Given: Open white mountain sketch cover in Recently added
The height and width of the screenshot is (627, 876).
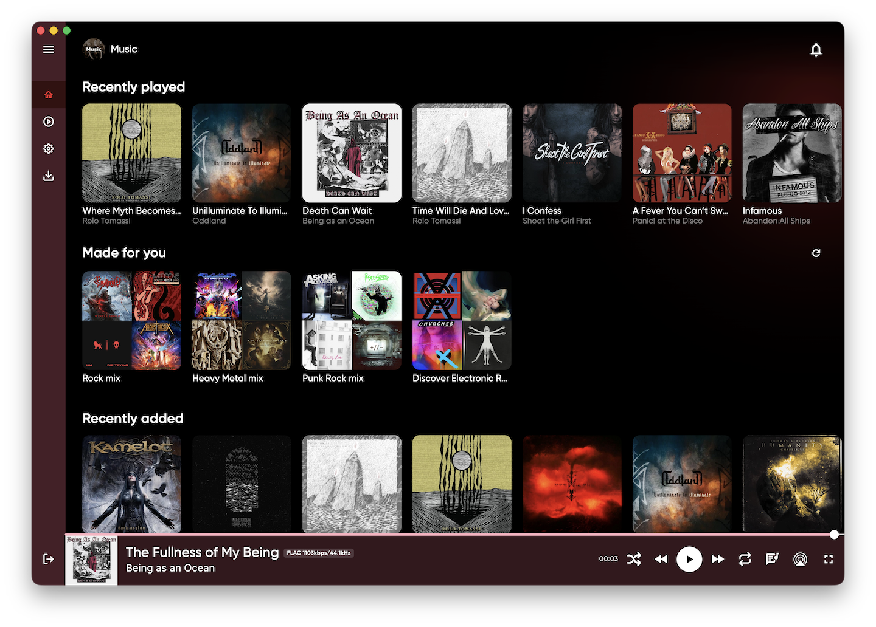Looking at the screenshot, I should pos(352,484).
